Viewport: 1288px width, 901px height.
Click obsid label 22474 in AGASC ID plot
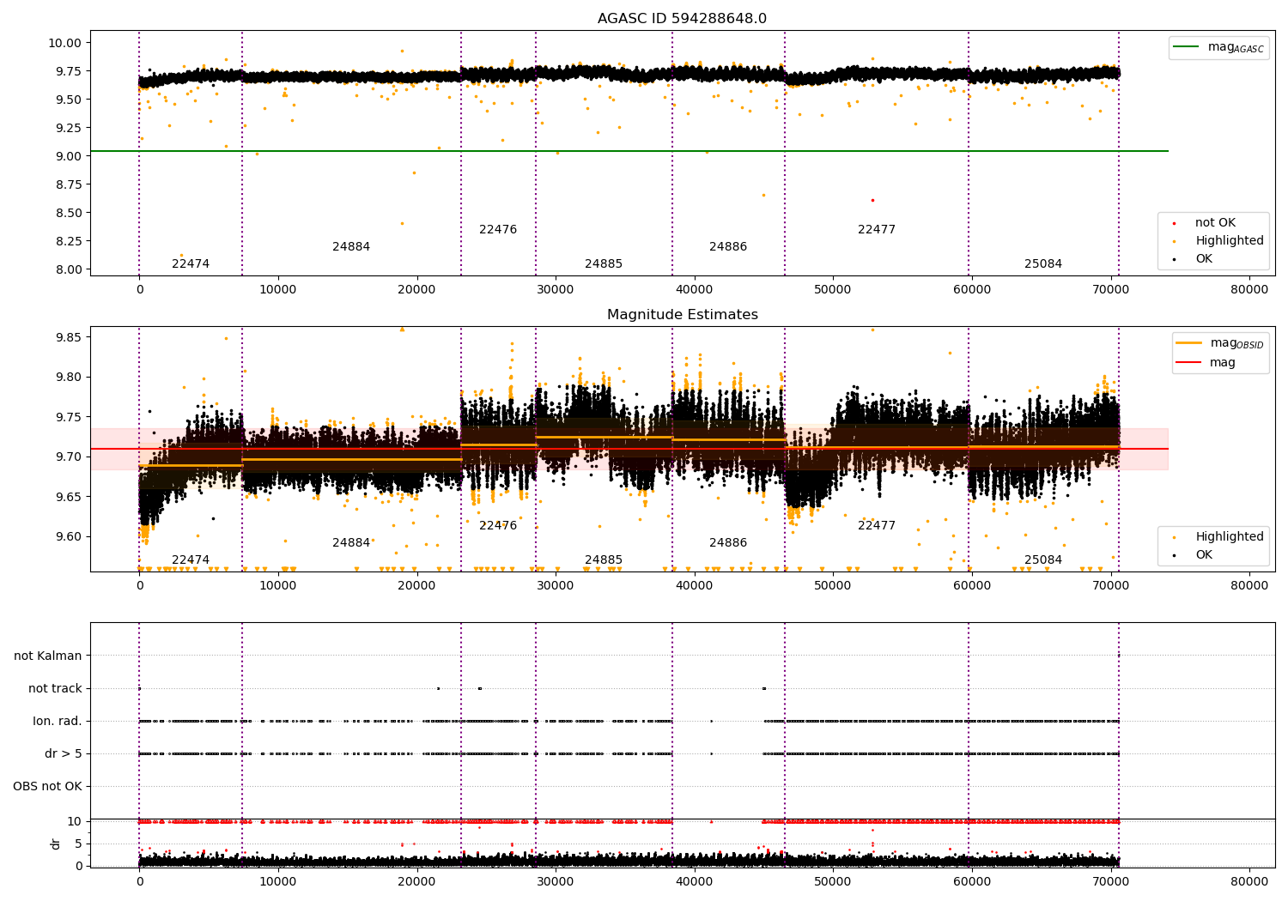click(191, 264)
